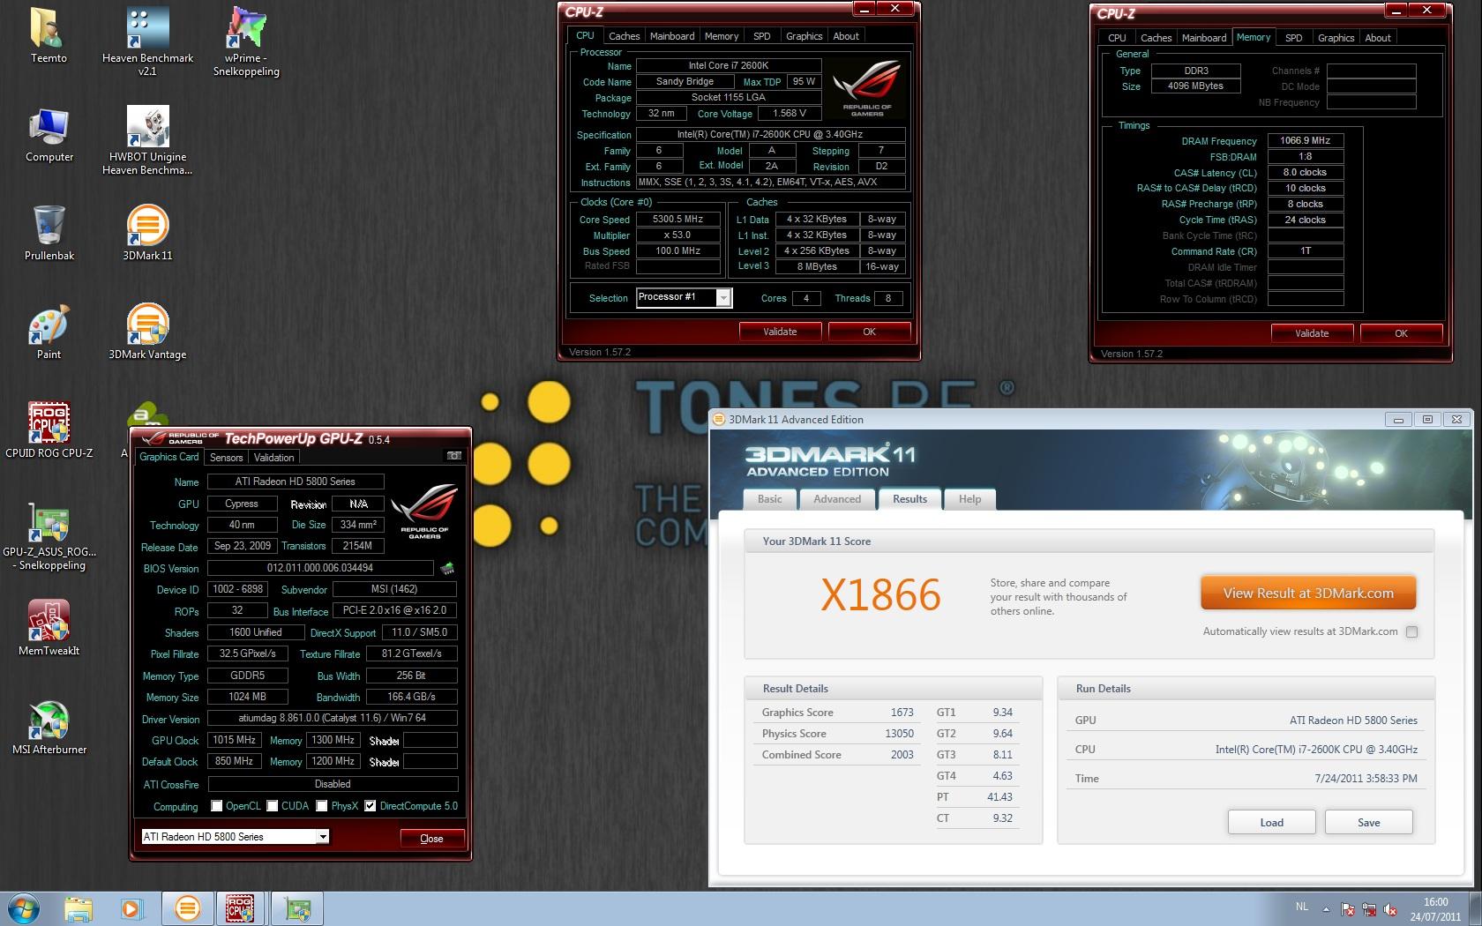Click the BIOS save chip icon in GPU-Z
1482x926 pixels.
447,568
